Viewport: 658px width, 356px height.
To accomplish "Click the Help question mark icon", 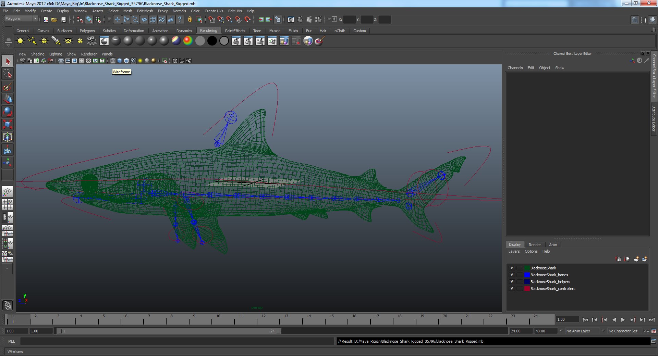I will tap(180, 20).
